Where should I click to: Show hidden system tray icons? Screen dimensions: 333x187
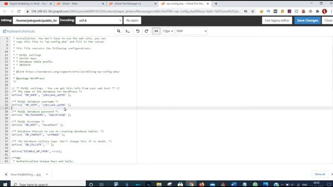[x=282, y=185]
